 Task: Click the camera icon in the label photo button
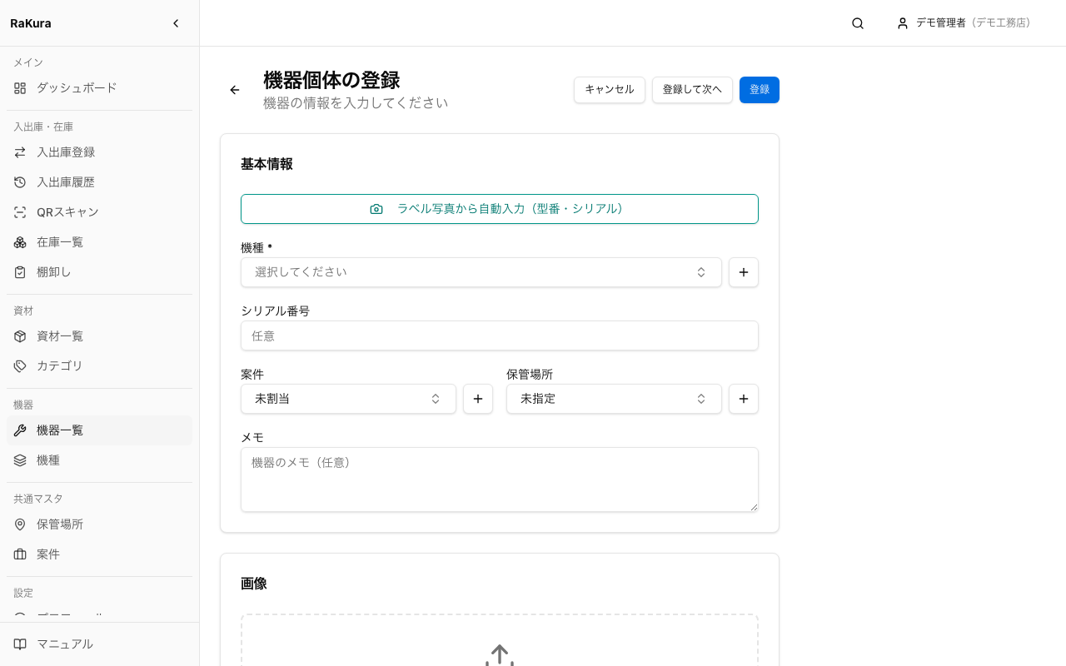click(376, 209)
